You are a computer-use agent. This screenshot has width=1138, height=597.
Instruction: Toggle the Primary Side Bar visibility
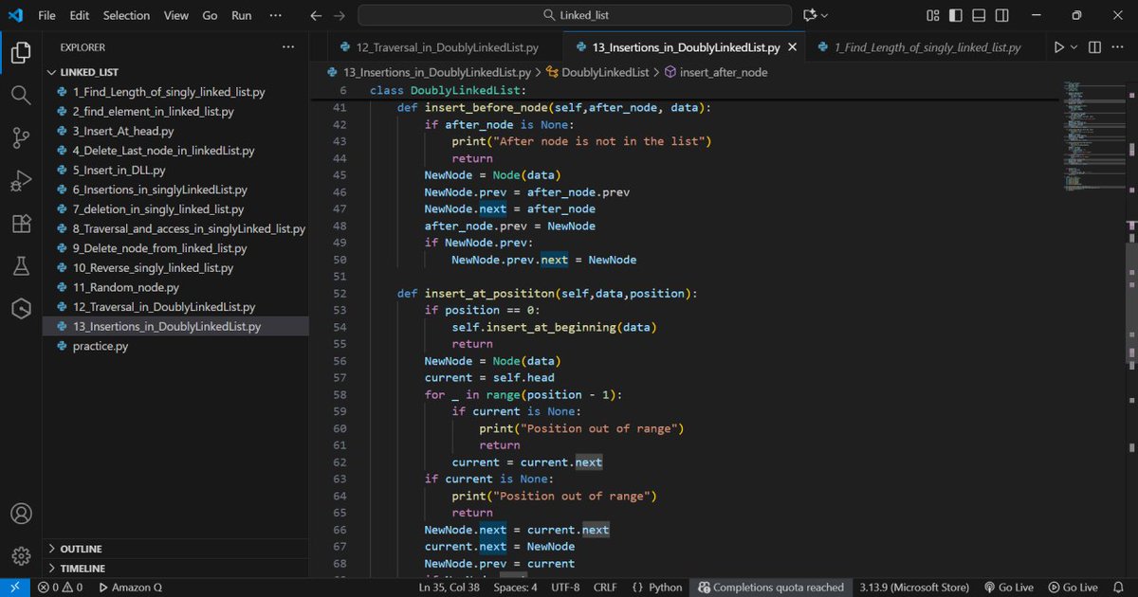[x=955, y=15]
